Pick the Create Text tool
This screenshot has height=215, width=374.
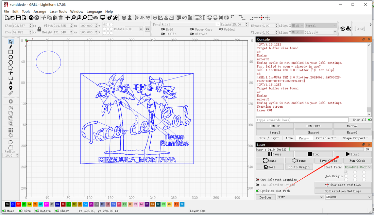[x=11, y=83]
